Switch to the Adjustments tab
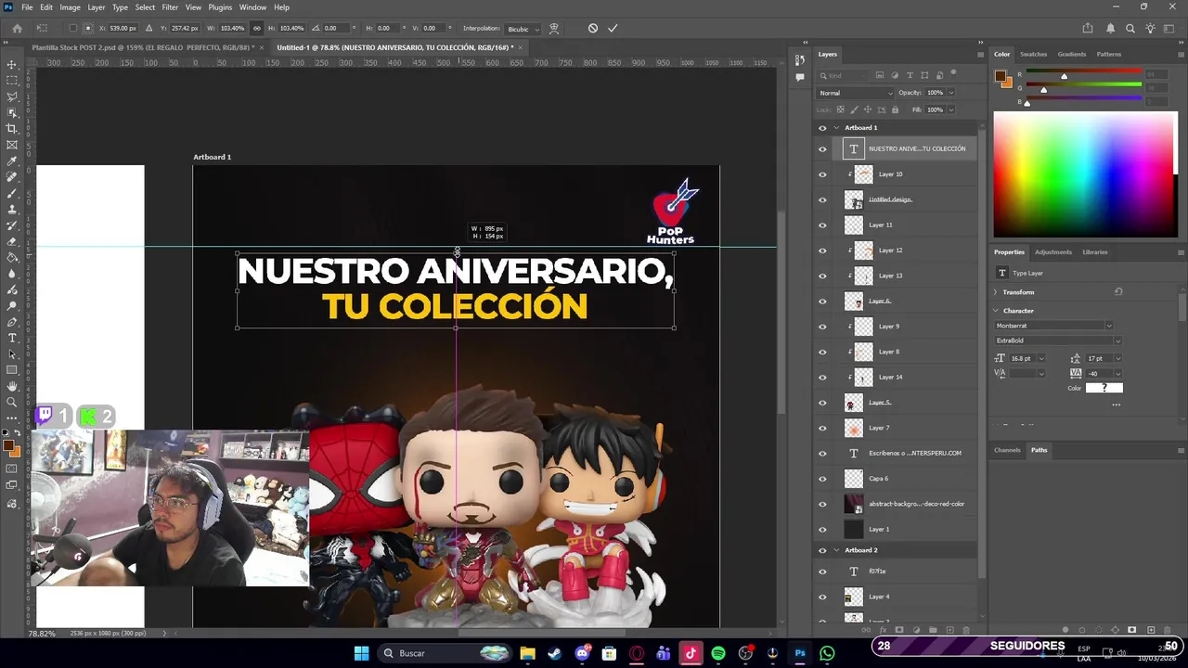Viewport: 1188px width, 668px height. [x=1053, y=251]
